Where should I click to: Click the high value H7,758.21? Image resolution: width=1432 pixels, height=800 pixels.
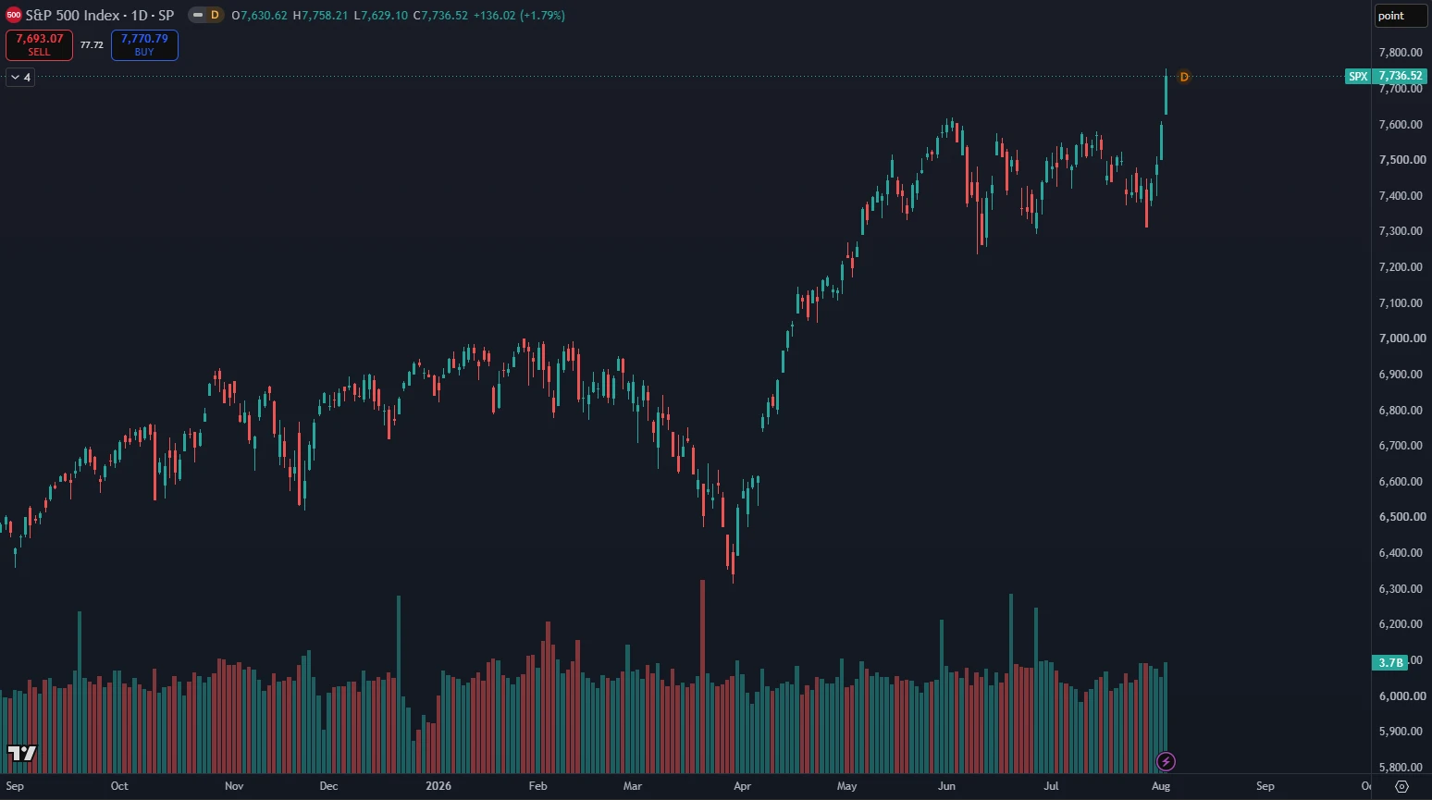click(x=320, y=16)
